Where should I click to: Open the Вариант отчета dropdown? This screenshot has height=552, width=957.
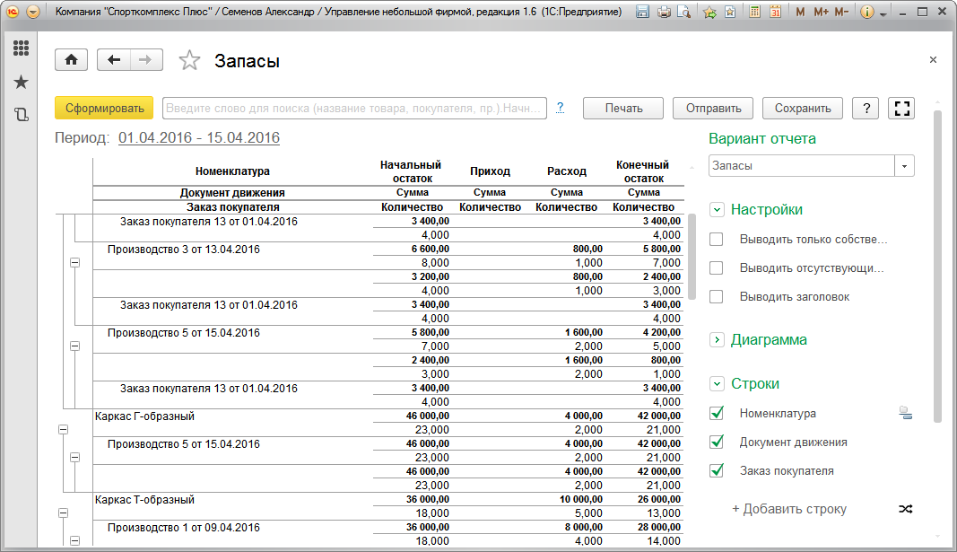(x=904, y=166)
